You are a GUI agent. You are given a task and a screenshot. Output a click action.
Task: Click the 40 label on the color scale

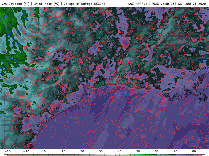(x=119, y=151)
